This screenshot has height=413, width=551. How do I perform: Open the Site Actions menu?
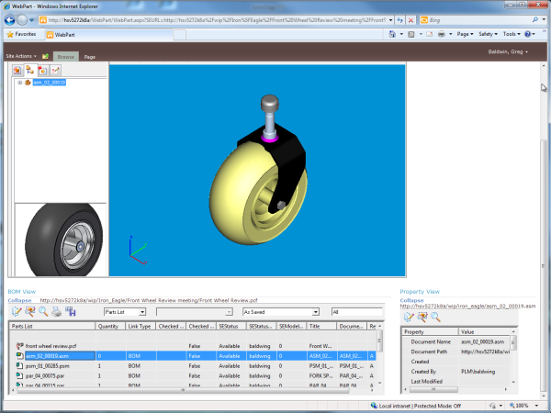pos(20,56)
